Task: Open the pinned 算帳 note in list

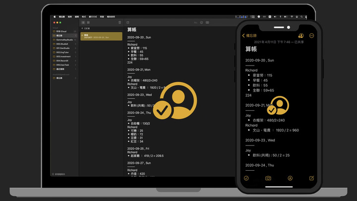Action: (x=101, y=36)
